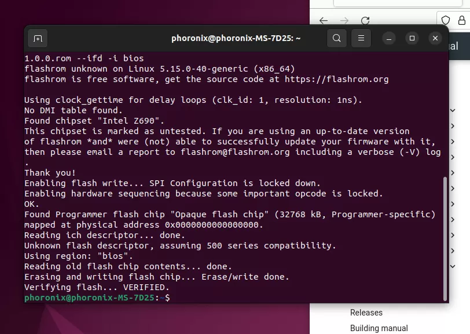Maximize the terminal window
This screenshot has height=334, width=470.
(x=412, y=38)
